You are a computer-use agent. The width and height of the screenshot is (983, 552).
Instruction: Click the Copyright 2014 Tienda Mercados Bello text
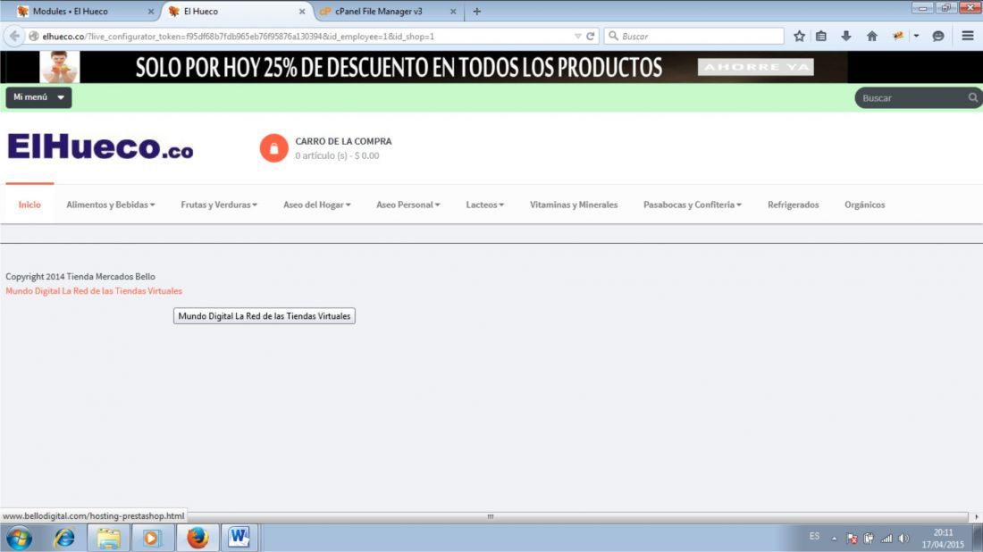[x=80, y=276]
